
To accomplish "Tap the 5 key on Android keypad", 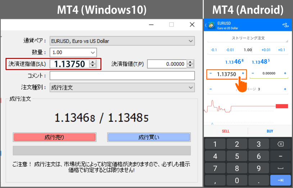I will point(237,156).
